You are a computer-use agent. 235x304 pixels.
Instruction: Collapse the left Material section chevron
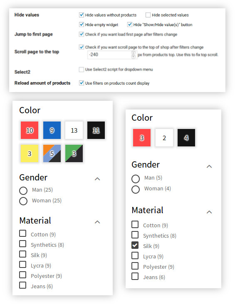97,222
